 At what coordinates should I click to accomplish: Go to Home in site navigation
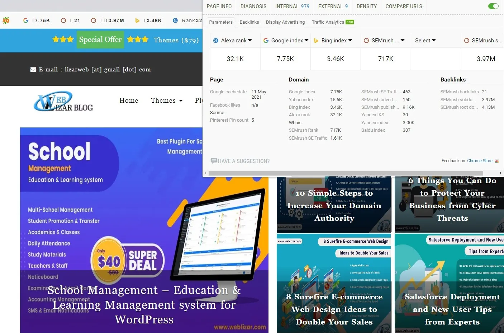tap(129, 101)
